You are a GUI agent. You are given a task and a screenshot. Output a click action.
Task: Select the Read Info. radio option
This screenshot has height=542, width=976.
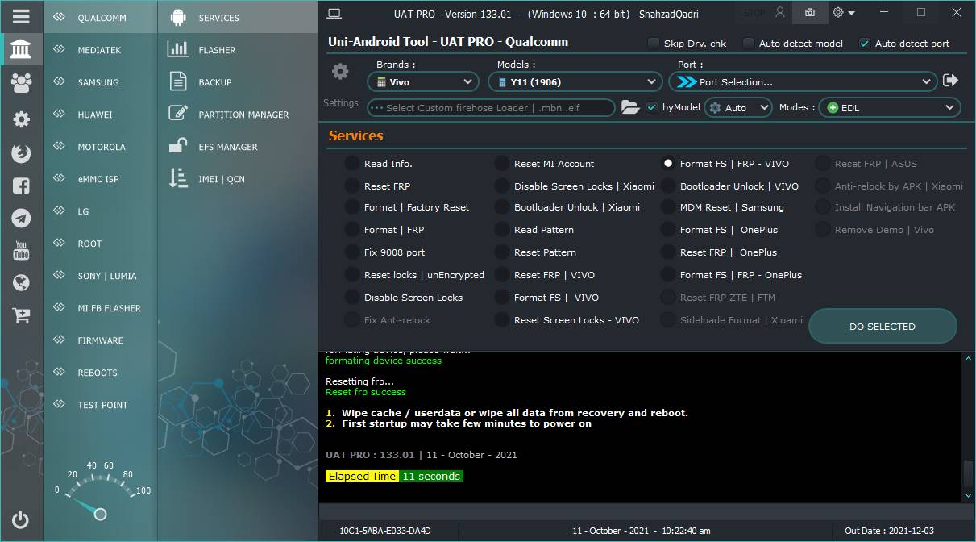352,164
